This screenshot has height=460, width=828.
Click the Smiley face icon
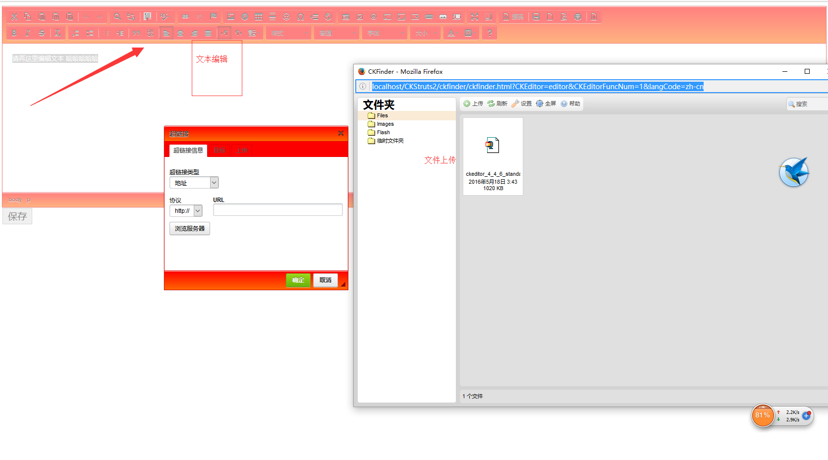(x=286, y=17)
